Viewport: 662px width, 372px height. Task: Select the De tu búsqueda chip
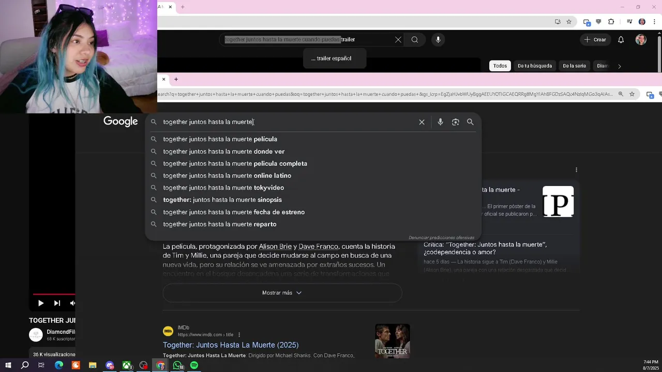[534, 66]
